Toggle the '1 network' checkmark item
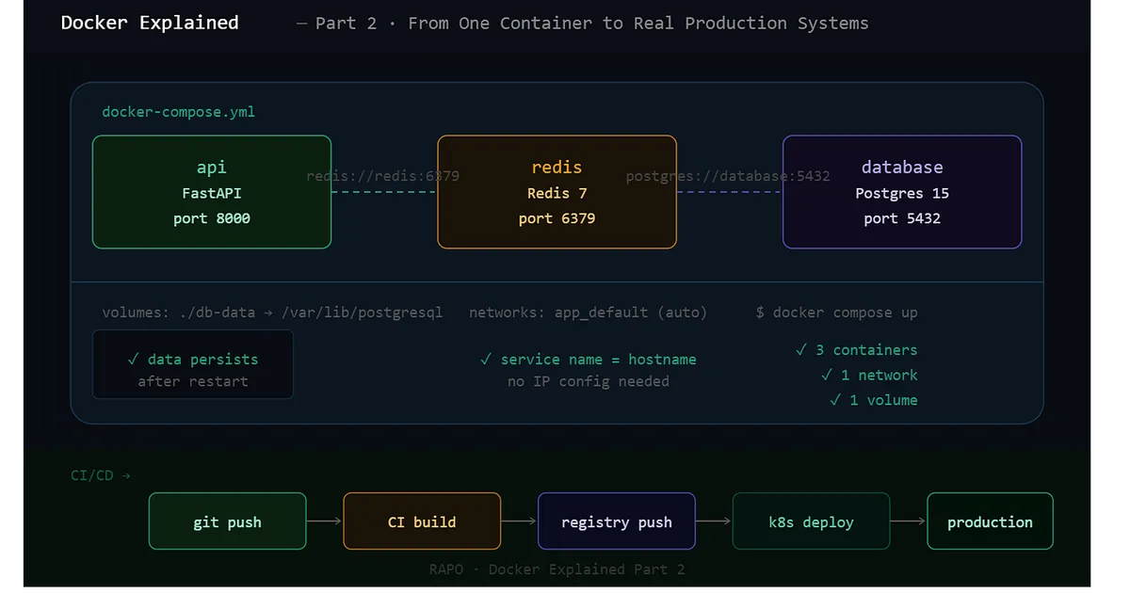 [x=869, y=375]
